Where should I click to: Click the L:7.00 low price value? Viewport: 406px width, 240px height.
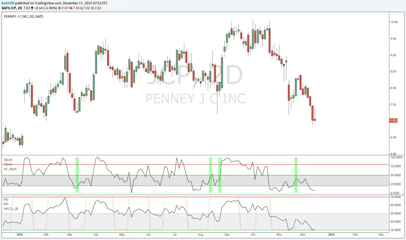(x=85, y=8)
